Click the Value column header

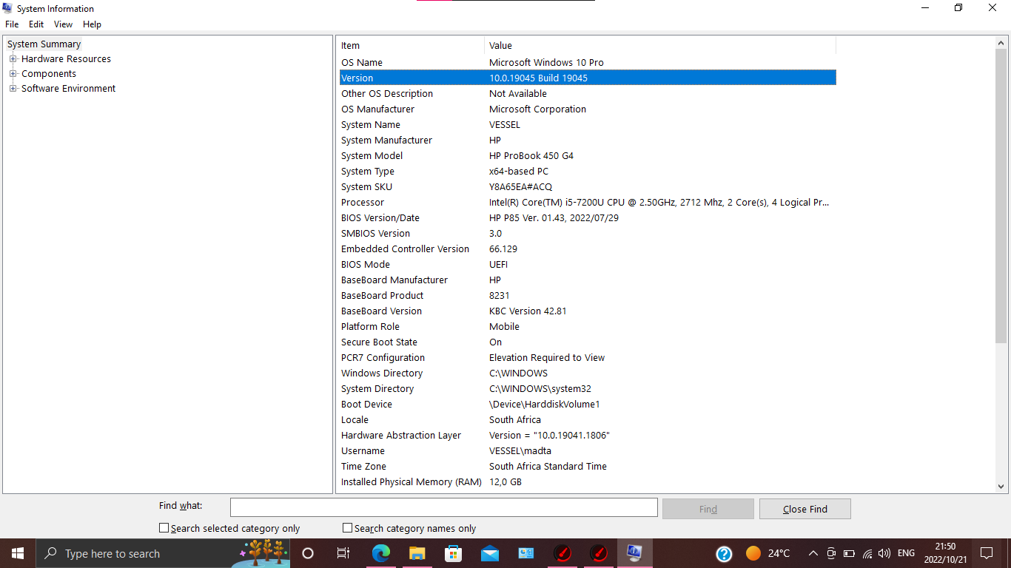click(660, 46)
